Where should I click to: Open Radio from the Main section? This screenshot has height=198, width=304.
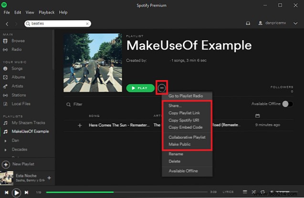coord(16,50)
